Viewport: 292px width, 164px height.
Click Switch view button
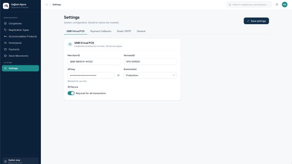20,161
